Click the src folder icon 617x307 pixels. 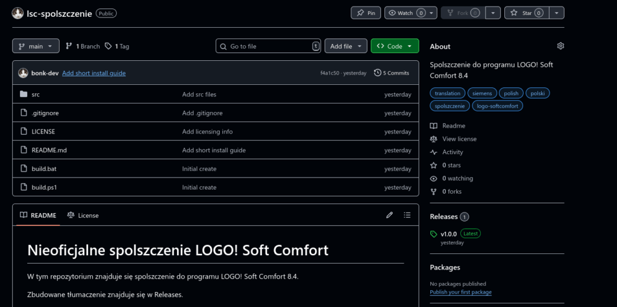pos(23,94)
